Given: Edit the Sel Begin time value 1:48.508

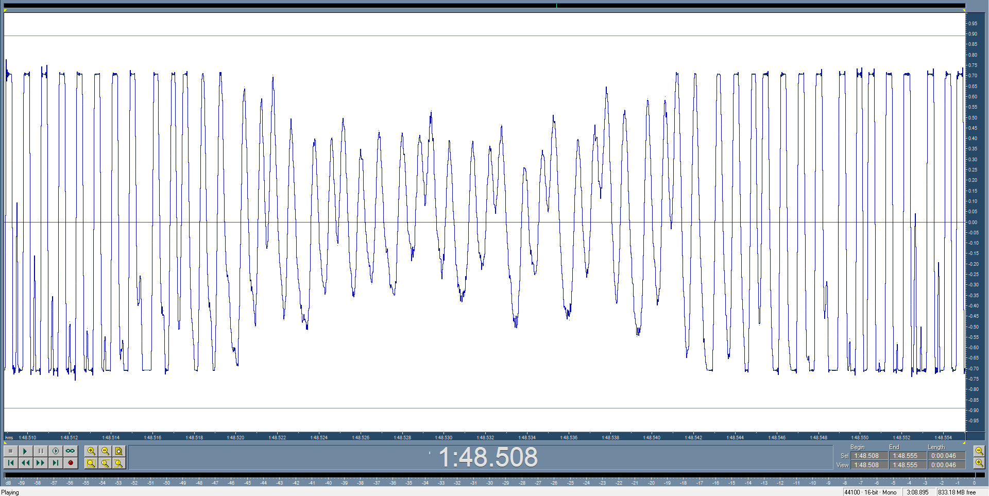Looking at the screenshot, I should pyautogui.click(x=868, y=455).
